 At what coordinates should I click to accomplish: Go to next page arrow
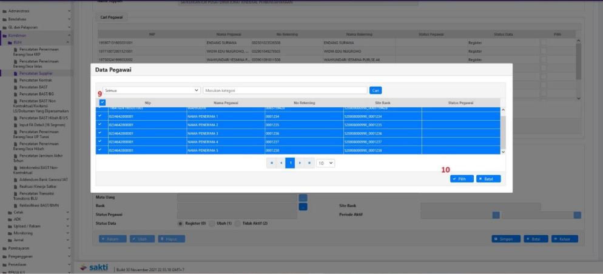[x=300, y=163]
